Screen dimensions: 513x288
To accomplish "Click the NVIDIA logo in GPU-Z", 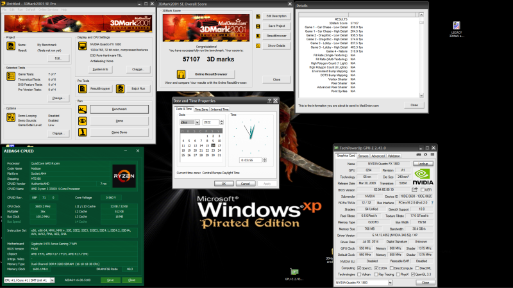I will click(423, 177).
